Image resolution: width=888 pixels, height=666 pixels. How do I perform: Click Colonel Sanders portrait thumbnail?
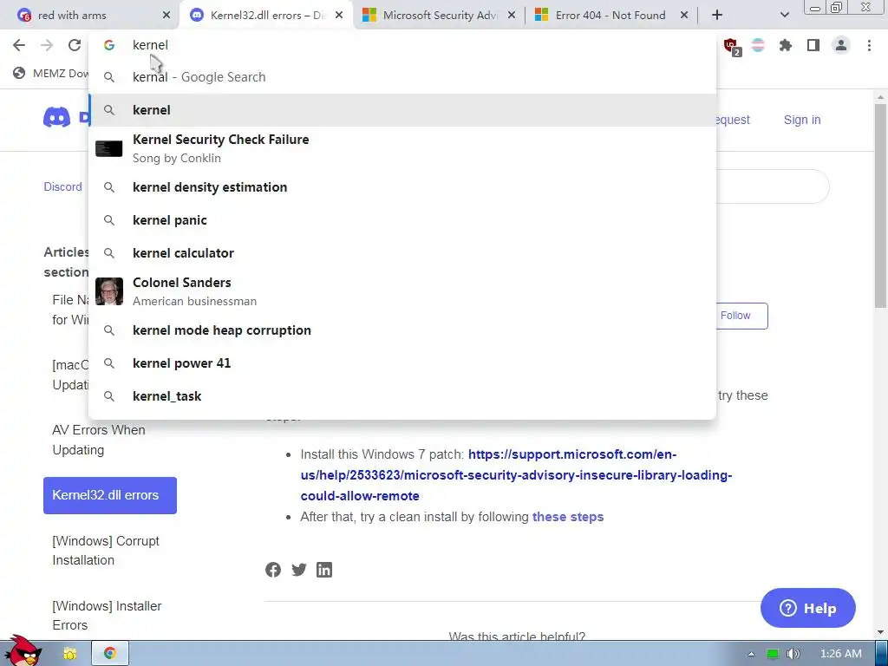108,291
